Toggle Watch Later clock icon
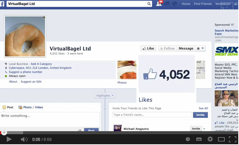The image size is (239, 145). pos(188,139)
